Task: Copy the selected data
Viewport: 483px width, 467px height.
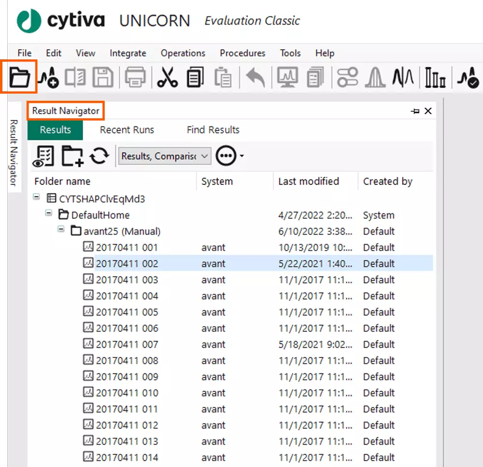Action: coord(195,77)
